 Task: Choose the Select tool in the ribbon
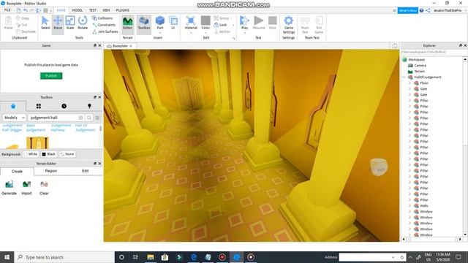pos(45,23)
